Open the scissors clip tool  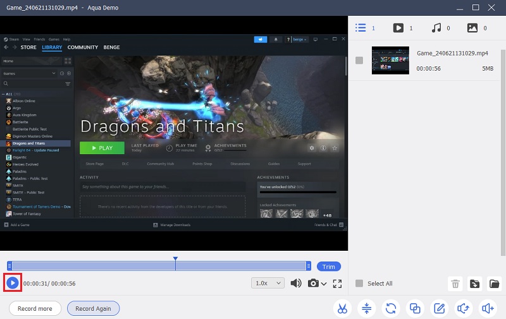pos(342,308)
